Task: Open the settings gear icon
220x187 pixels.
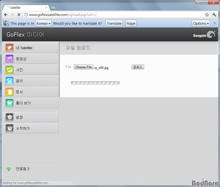Action: (10, 117)
